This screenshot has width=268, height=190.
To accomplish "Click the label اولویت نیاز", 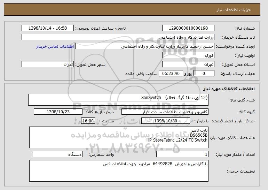I will pyautogui.click(x=245, y=55).
